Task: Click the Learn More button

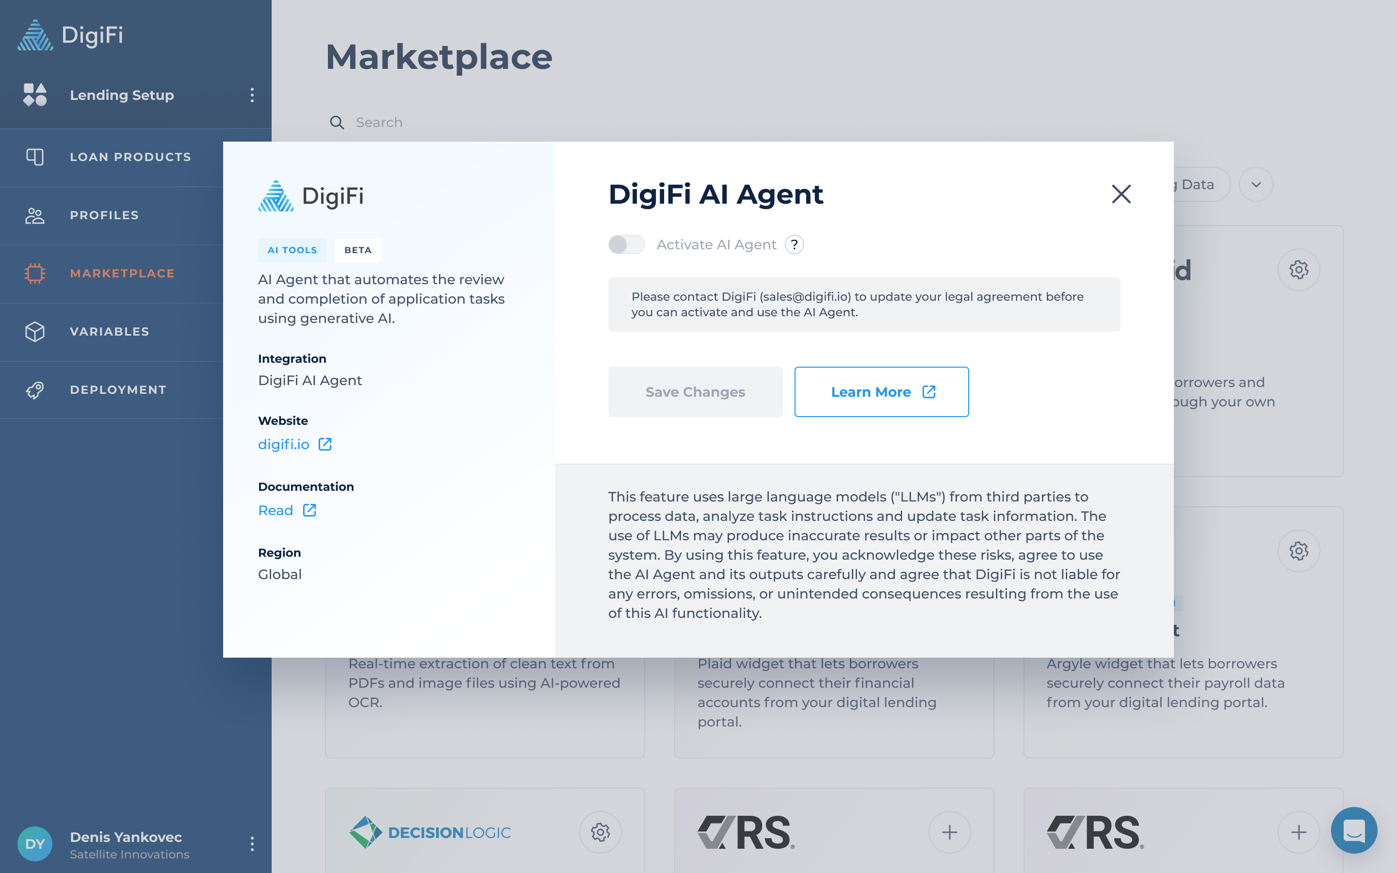Action: point(881,392)
